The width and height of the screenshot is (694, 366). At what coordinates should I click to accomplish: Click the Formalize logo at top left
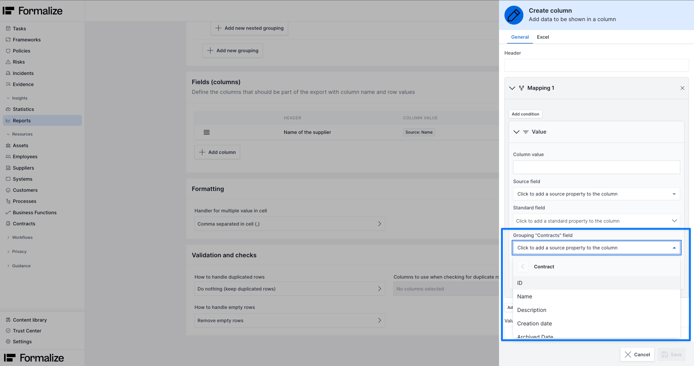click(33, 11)
